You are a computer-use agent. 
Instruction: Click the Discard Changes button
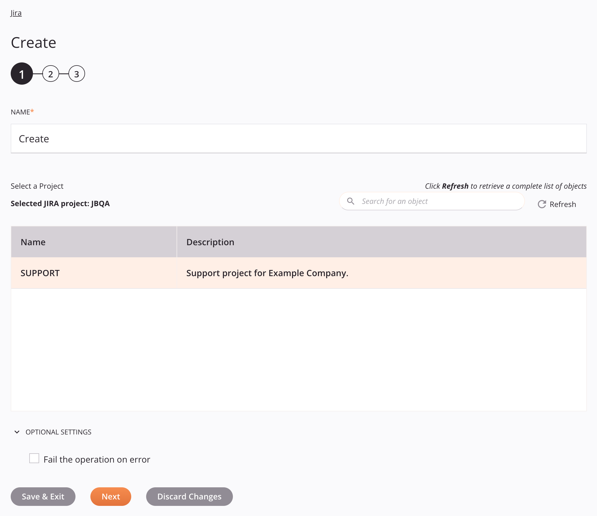(189, 496)
